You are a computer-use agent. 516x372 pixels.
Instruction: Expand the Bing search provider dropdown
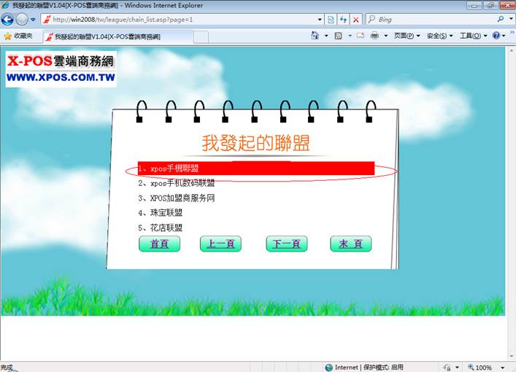click(511, 20)
